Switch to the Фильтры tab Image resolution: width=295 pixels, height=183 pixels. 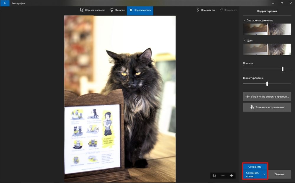pos(117,10)
